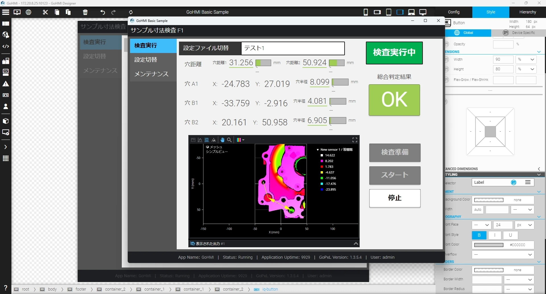546x294 pixels.
Task: Switch to the Hierarchy tab
Action: tap(527, 12)
